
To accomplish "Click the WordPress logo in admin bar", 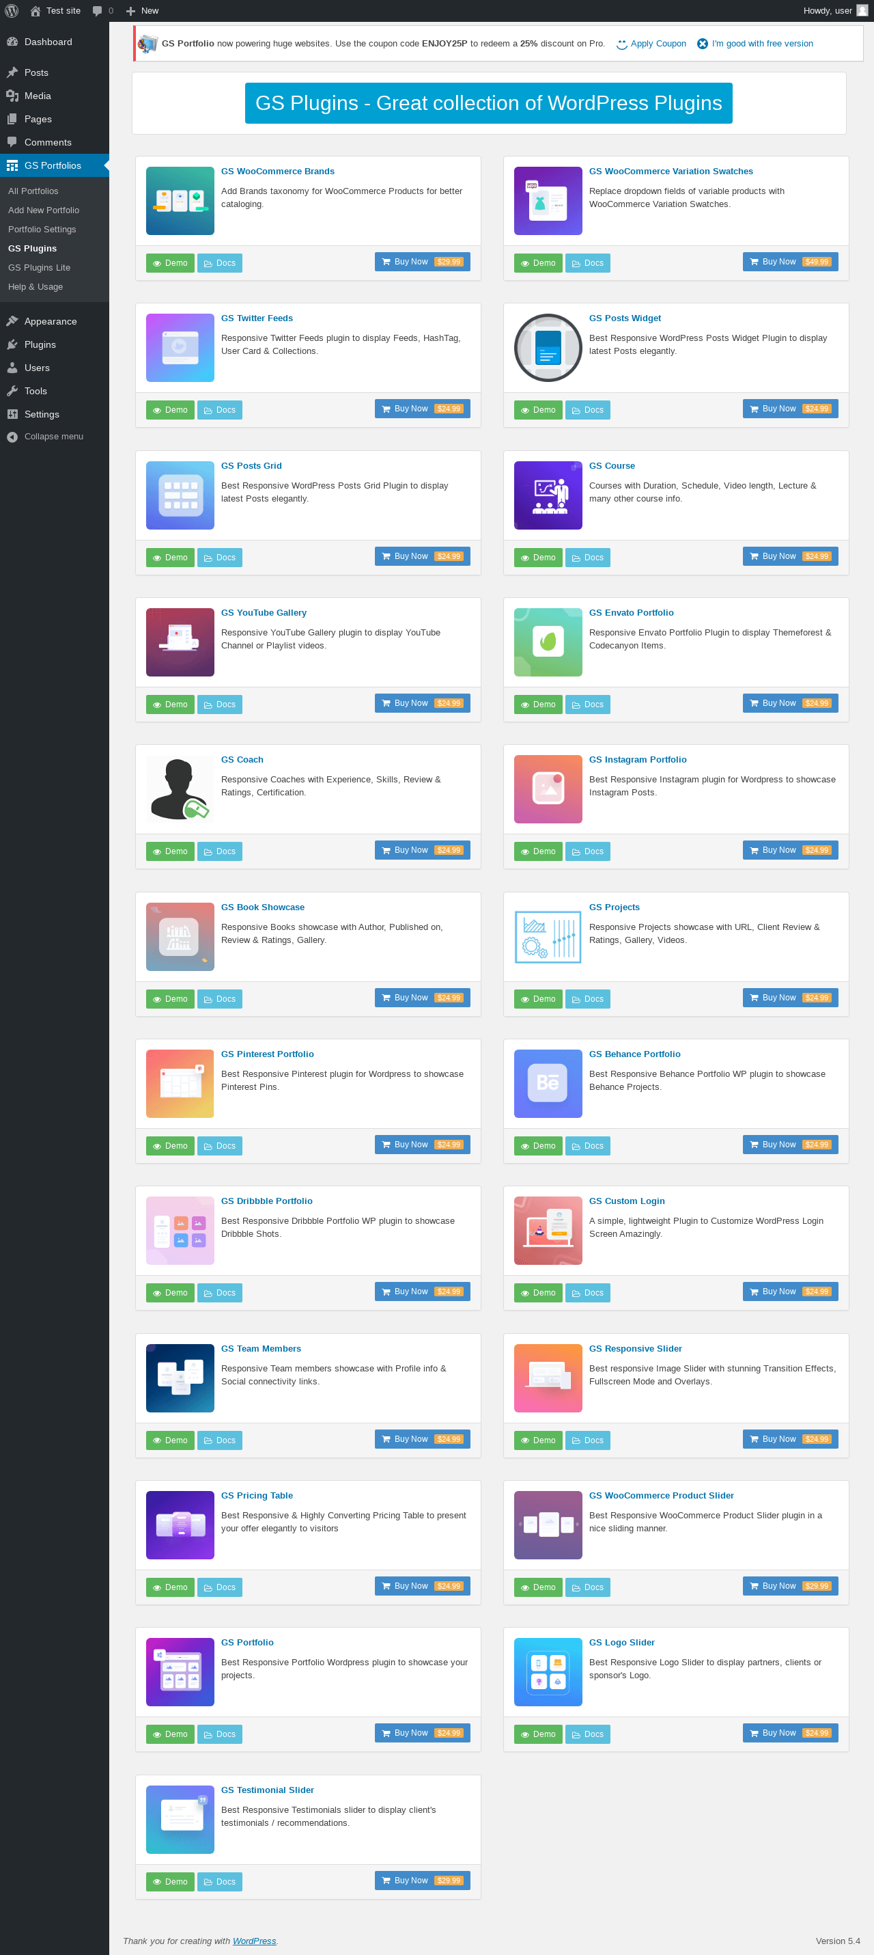I will click(12, 11).
